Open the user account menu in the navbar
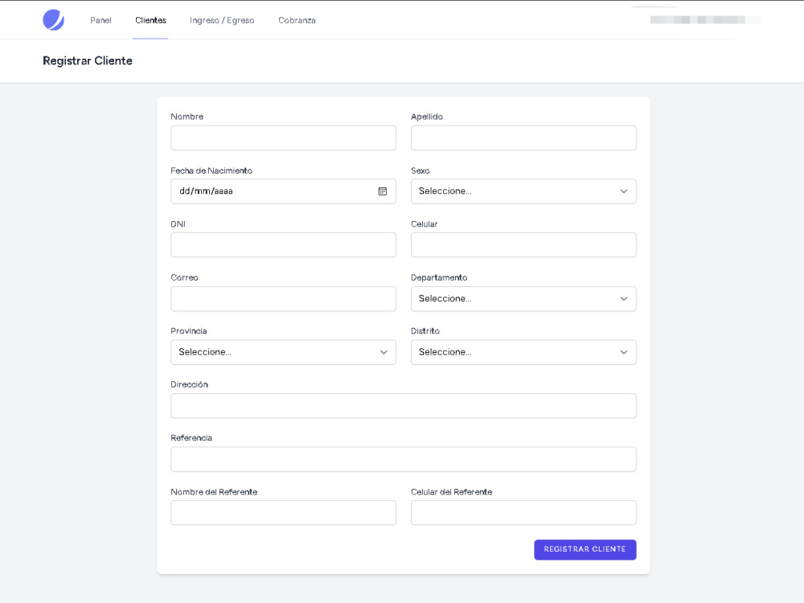Viewport: 804px width, 603px height. click(705, 20)
